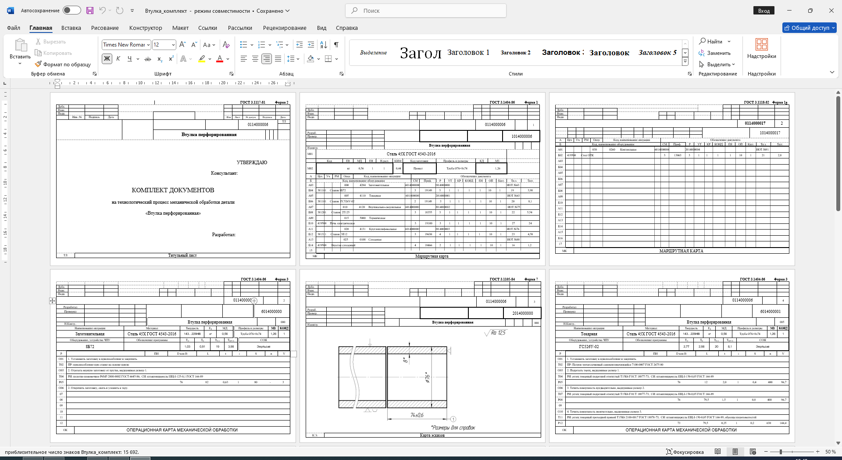Apply the Выделение style
Screen dimensions: 842x460
[373, 52]
